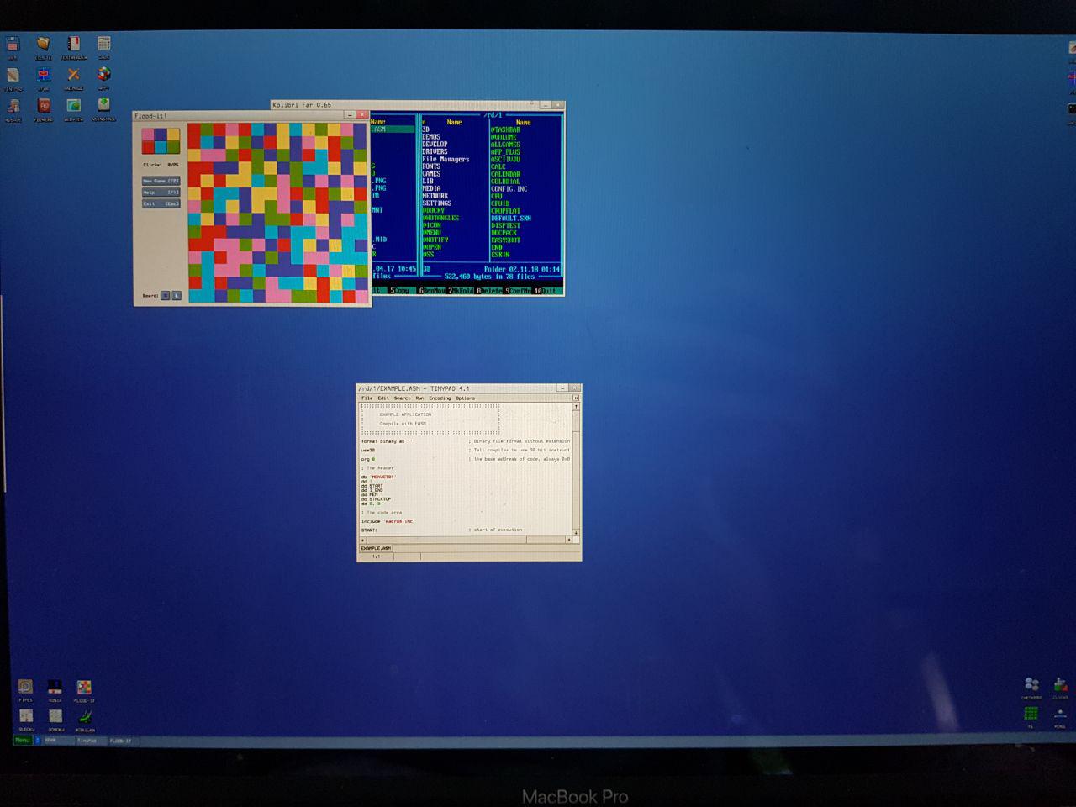Viewport: 1076px width, 807px height.
Task: Expand the green Menu start button
Action: pyautogui.click(x=23, y=741)
